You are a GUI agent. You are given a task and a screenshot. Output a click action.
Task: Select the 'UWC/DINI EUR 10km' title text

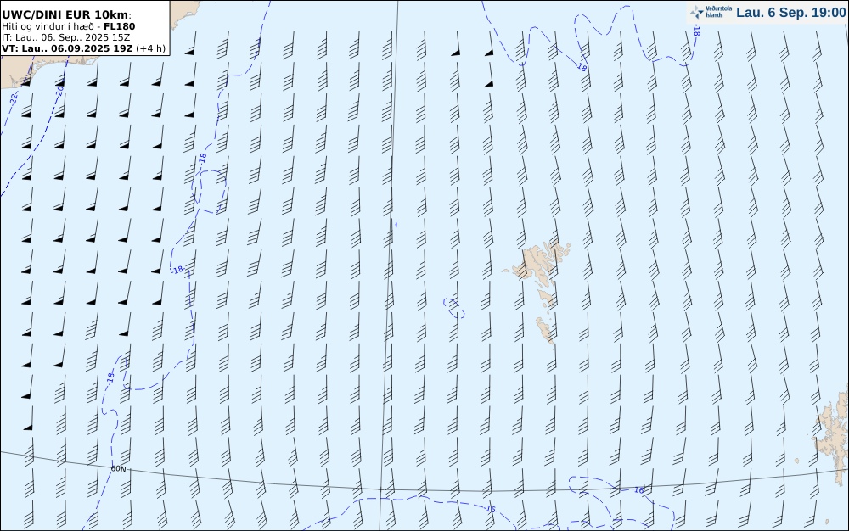(66, 14)
